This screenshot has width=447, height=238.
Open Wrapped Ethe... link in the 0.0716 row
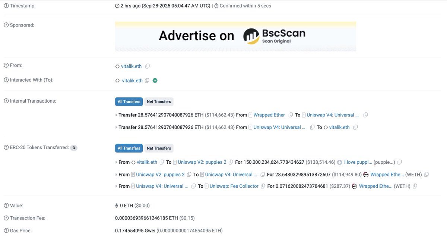(375, 186)
